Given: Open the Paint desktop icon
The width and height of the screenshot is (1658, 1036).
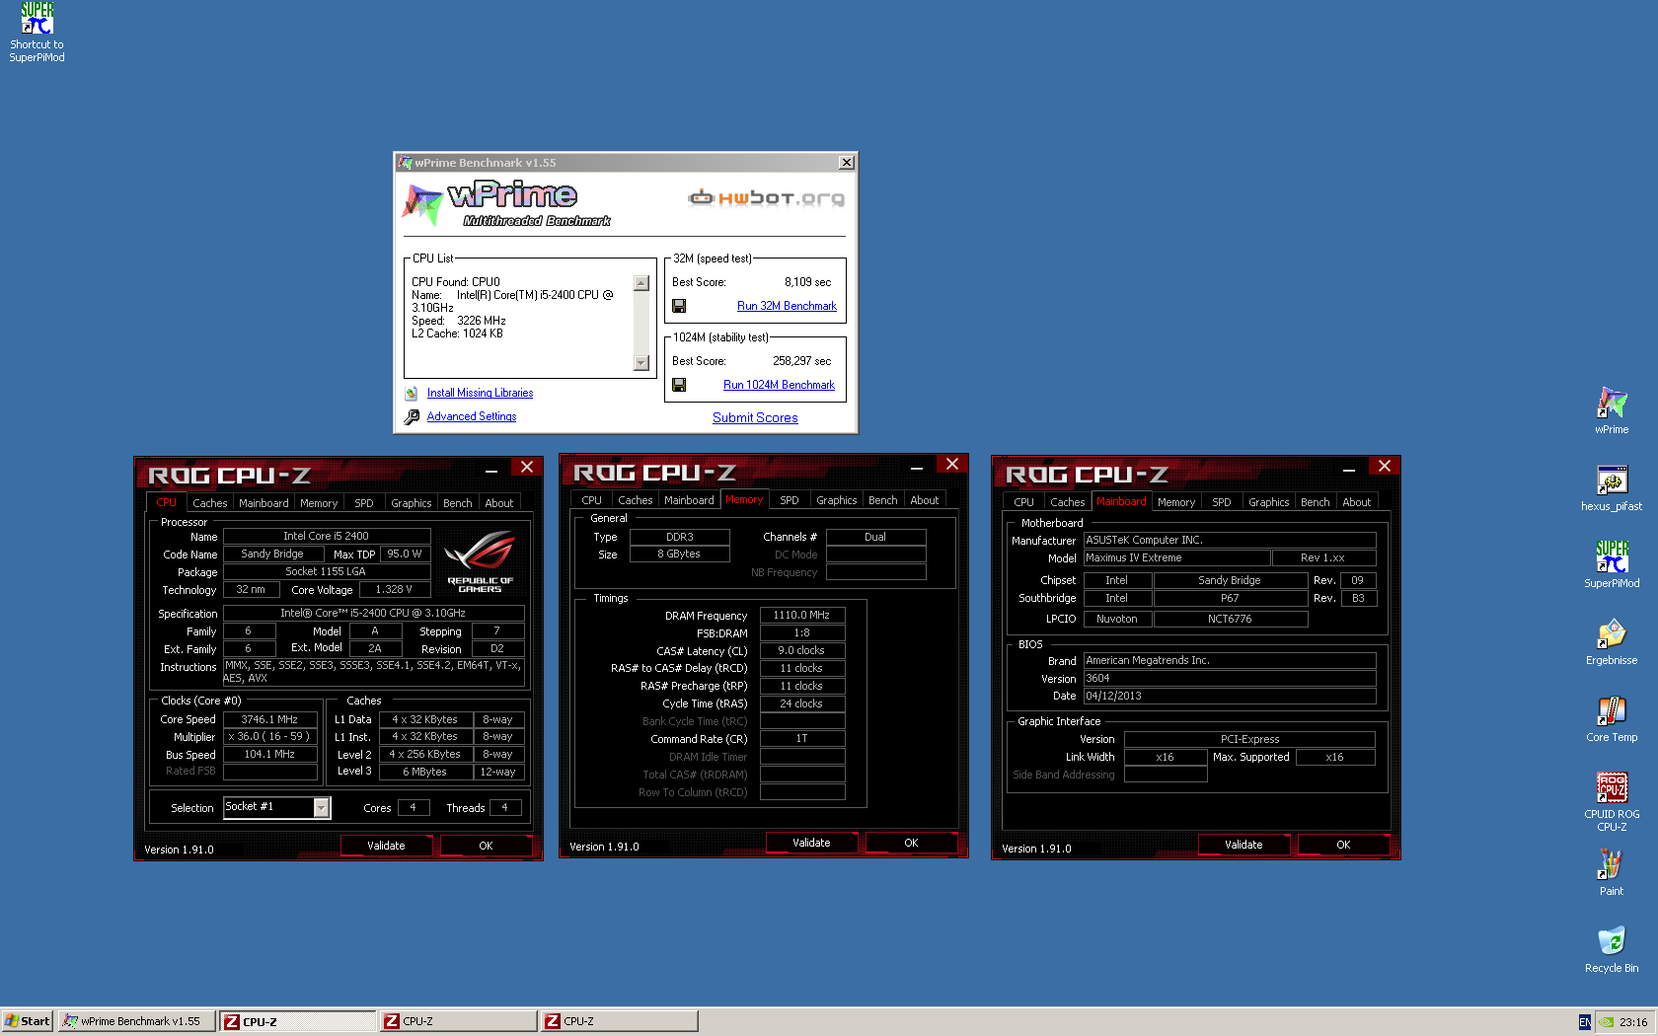Looking at the screenshot, I should coord(1612,865).
